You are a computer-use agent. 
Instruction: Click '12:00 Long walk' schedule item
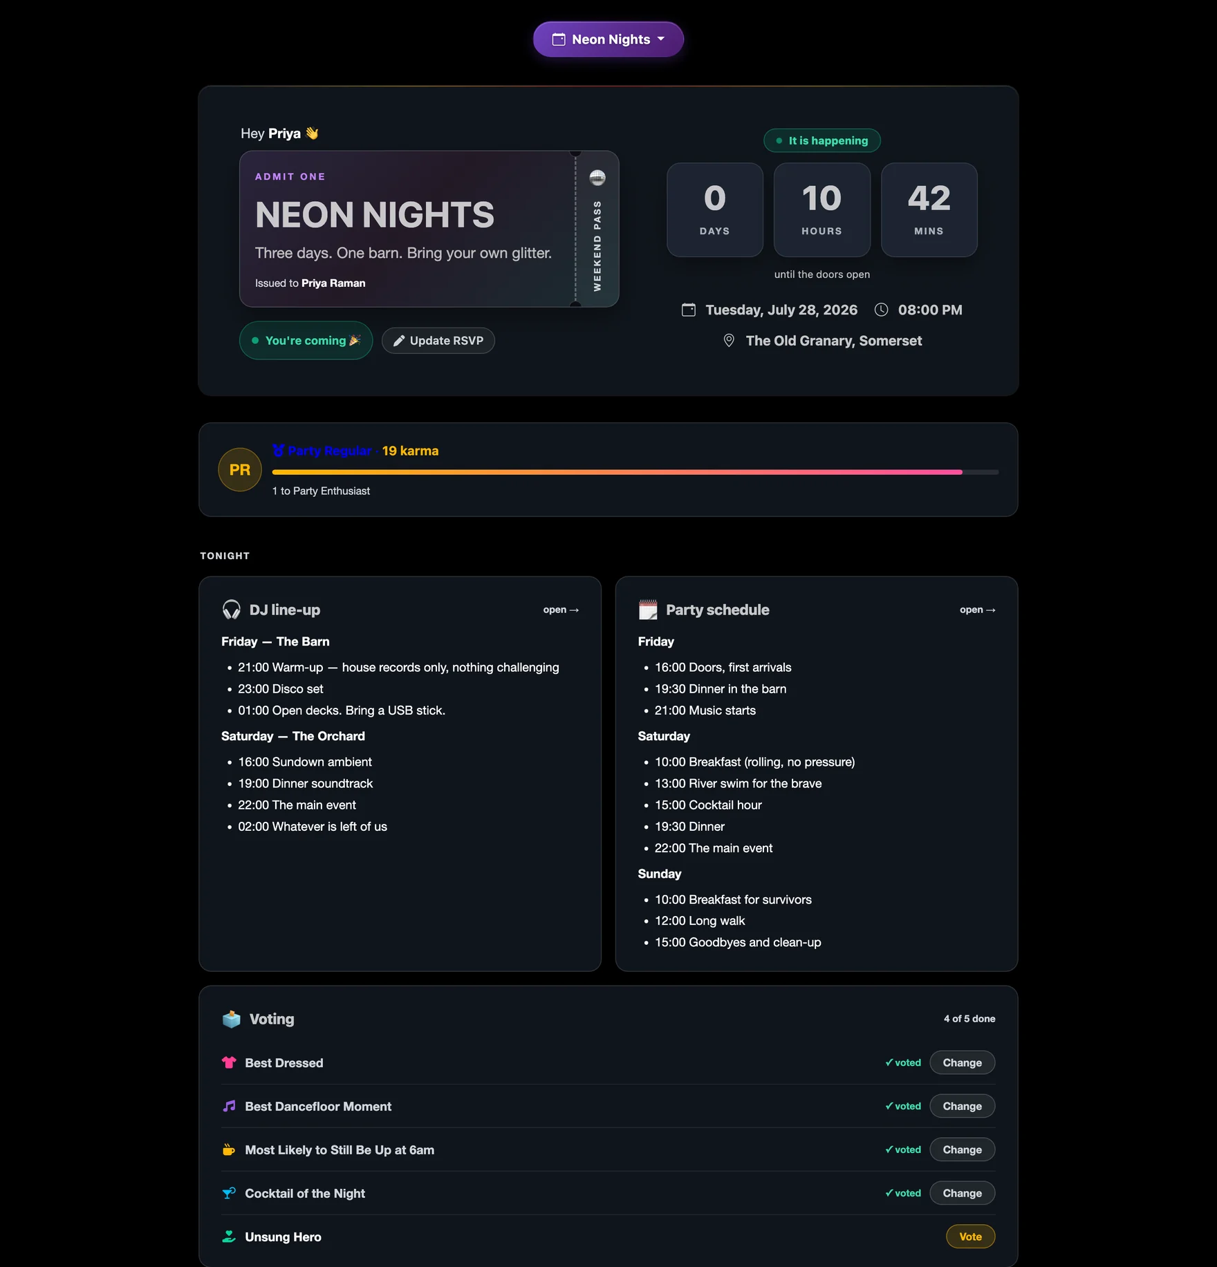tap(700, 921)
